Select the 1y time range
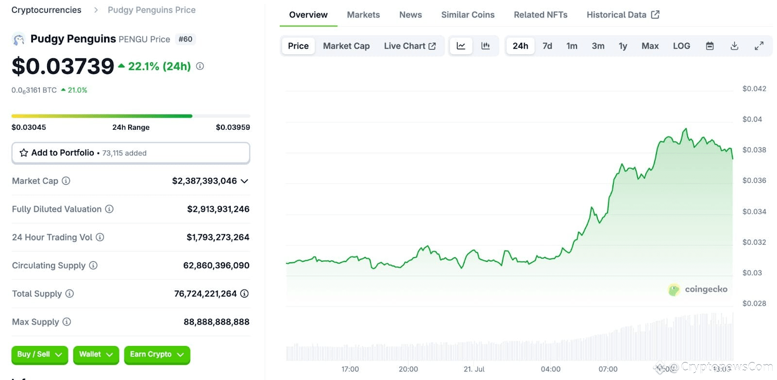This screenshot has width=777, height=380. [623, 46]
